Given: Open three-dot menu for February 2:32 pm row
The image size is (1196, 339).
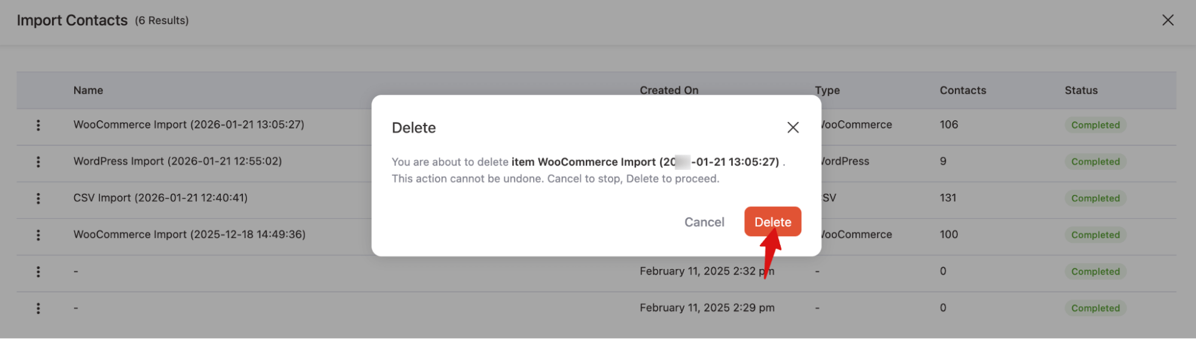Looking at the screenshot, I should coord(38,271).
